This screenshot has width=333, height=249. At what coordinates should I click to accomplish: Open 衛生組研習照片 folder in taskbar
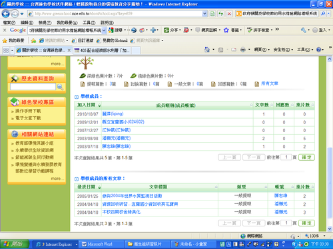(x=147, y=244)
